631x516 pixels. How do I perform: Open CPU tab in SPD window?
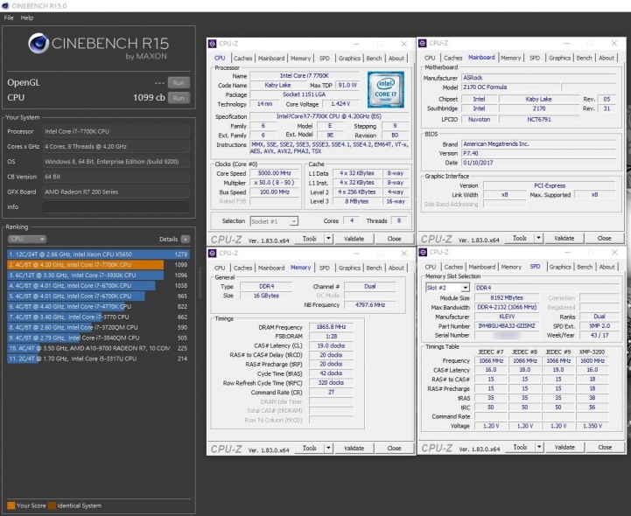(431, 267)
